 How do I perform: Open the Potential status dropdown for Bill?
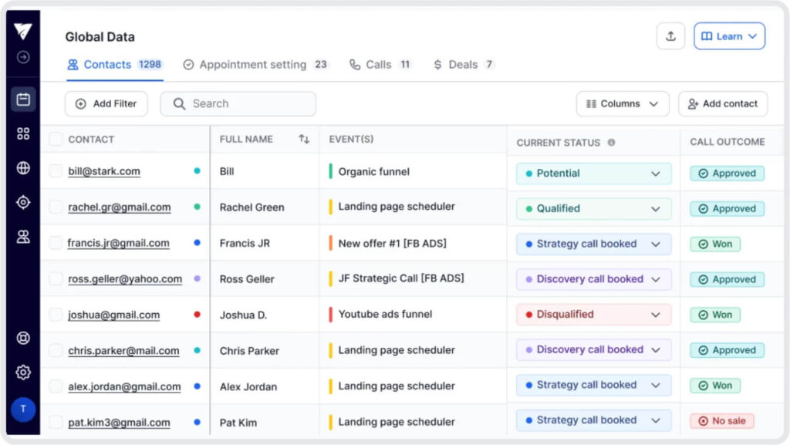coord(592,173)
